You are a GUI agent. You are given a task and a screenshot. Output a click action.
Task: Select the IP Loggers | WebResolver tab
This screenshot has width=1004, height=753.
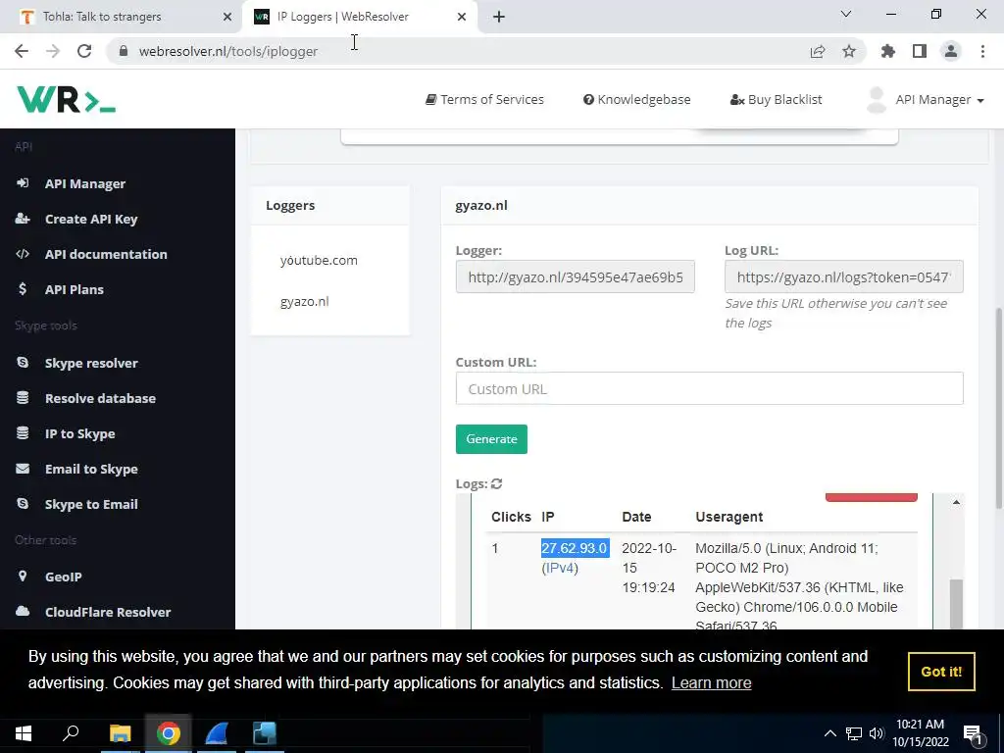pos(359,17)
